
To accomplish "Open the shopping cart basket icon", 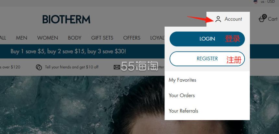I will point(262,18).
